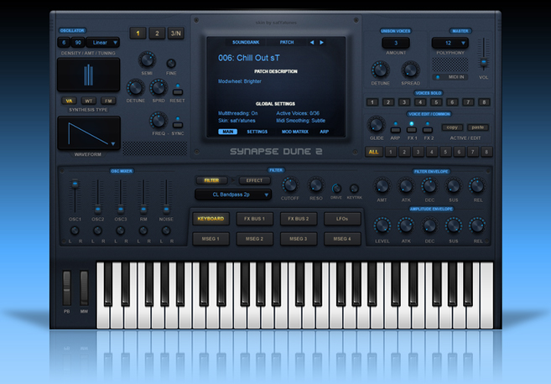Click the filter envelope ATK knob
The height and width of the screenshot is (384, 551).
point(406,186)
